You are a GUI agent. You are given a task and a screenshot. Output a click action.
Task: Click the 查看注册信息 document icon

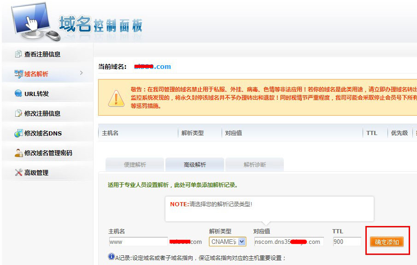pos(18,54)
